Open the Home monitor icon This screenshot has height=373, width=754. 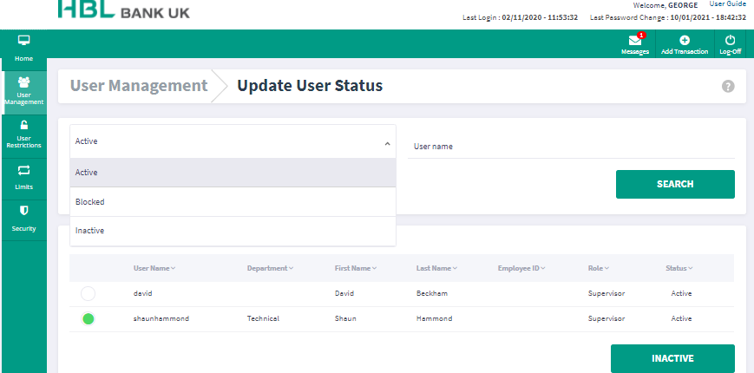24,41
